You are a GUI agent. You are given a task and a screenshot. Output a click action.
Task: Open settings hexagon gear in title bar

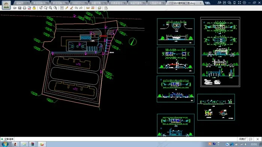click(x=244, y=3)
